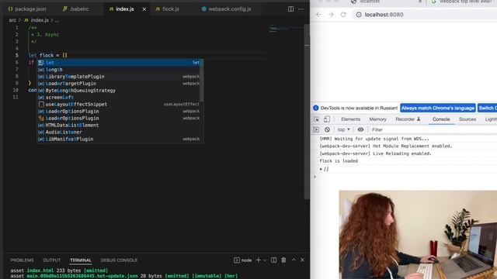Create live expression with eye icon
Image resolution: width=497 pixels, height=279 pixels.
pos(360,129)
